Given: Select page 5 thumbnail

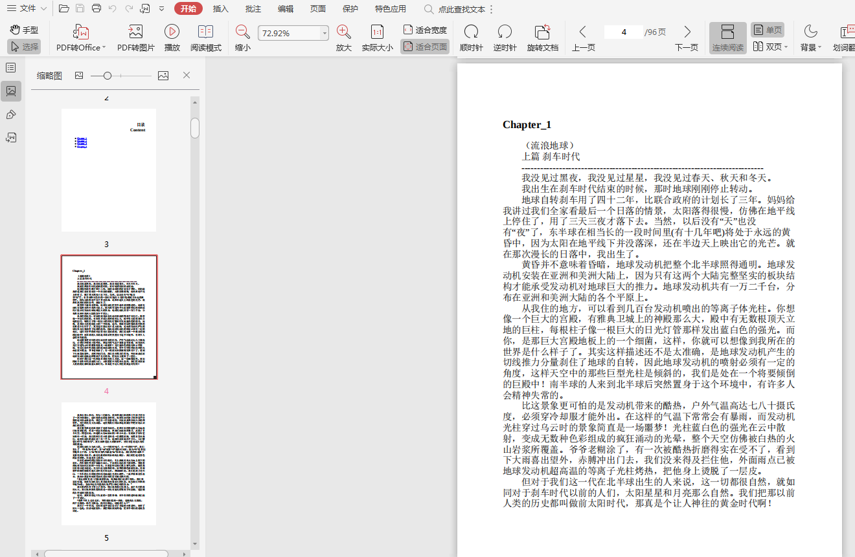Looking at the screenshot, I should pyautogui.click(x=109, y=464).
